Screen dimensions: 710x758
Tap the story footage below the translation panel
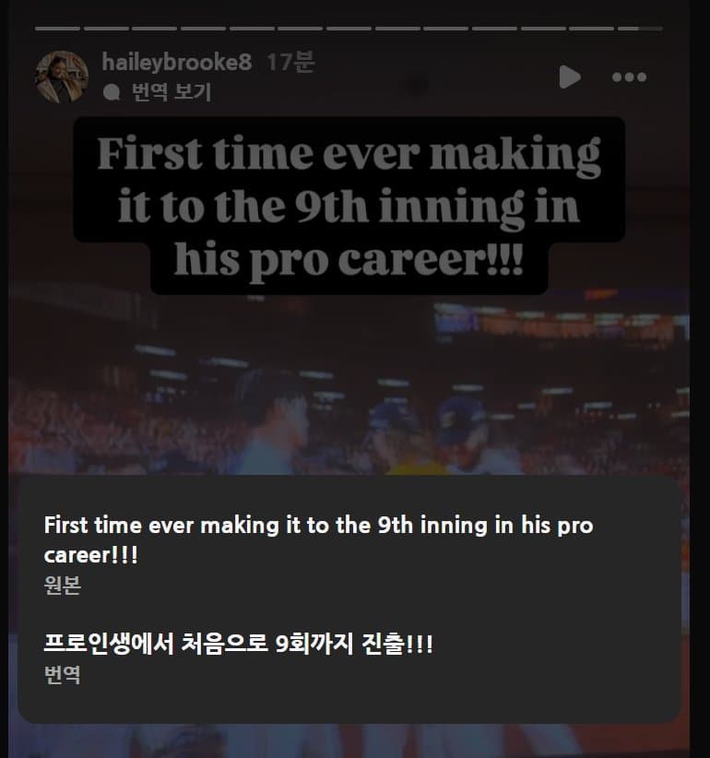[x=349, y=740]
